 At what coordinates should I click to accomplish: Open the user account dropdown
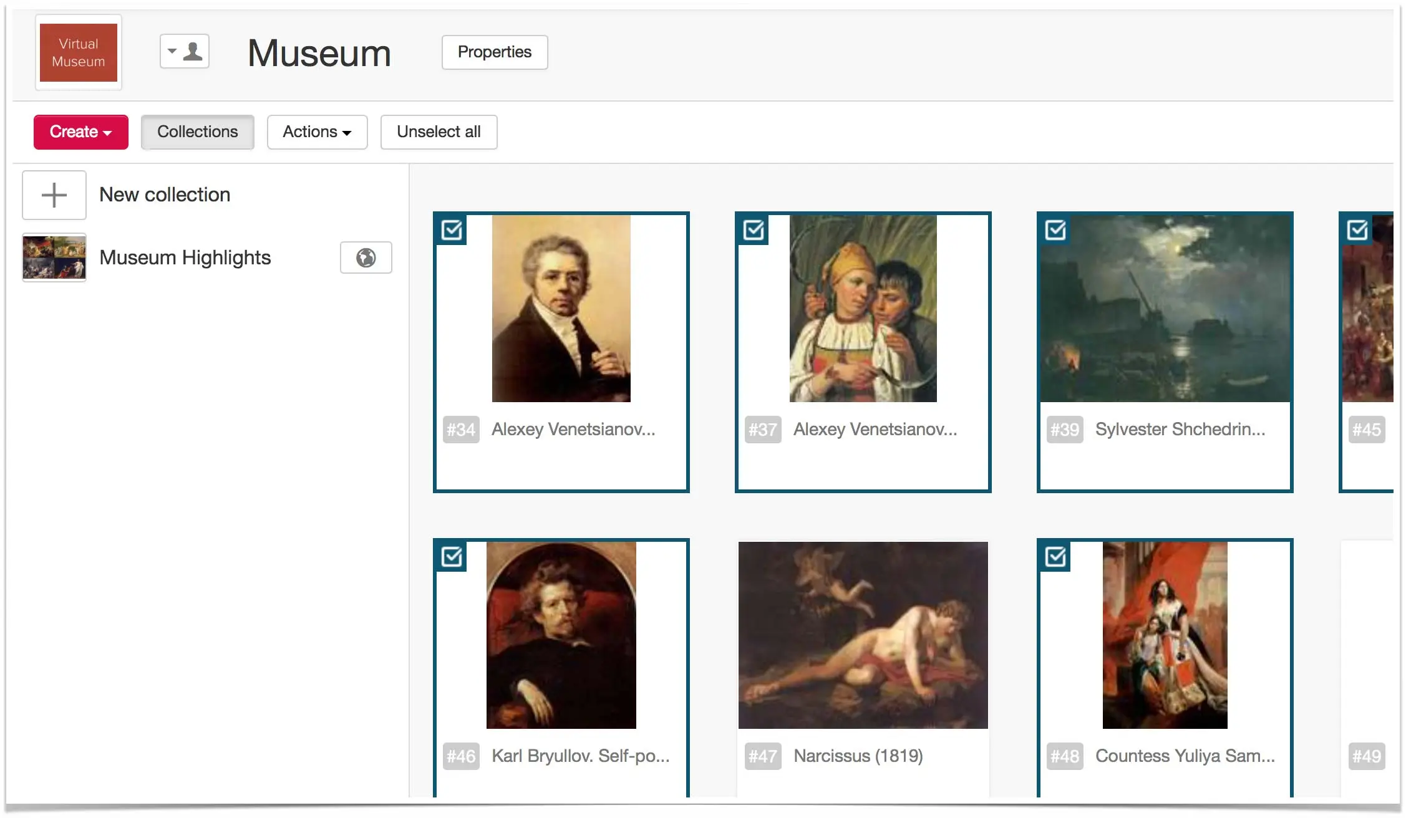pos(185,51)
